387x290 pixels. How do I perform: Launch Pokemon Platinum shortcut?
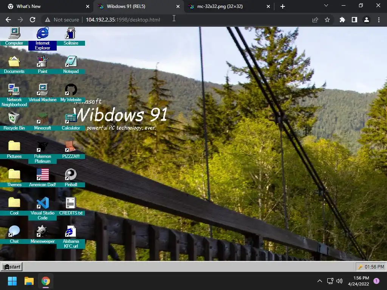coord(42,152)
